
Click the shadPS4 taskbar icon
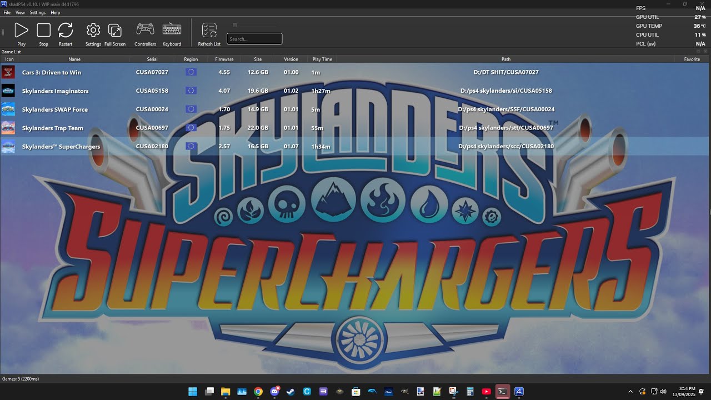click(519, 392)
